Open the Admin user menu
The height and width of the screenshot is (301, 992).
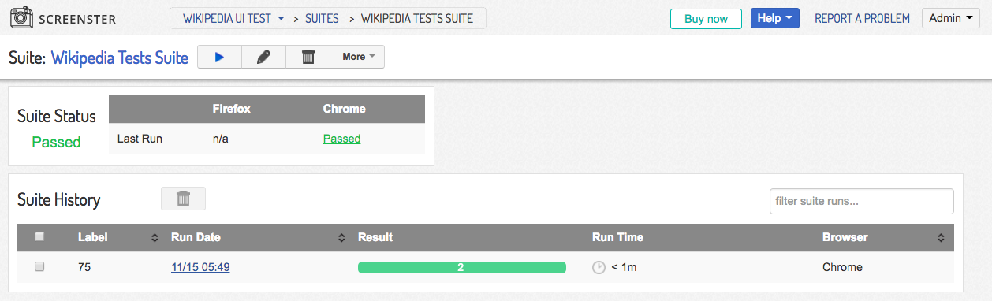(950, 19)
